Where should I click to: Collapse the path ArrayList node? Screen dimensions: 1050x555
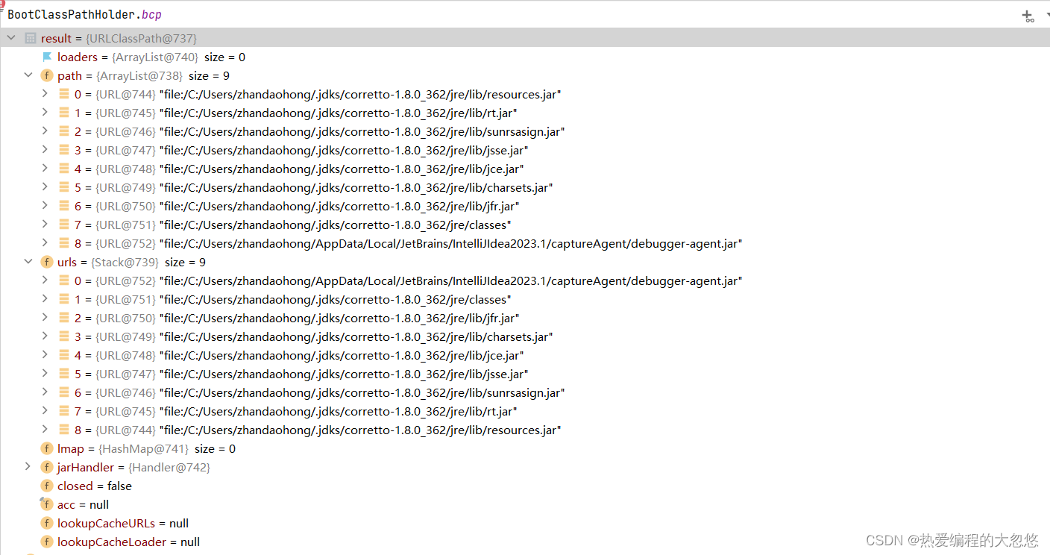click(x=28, y=75)
